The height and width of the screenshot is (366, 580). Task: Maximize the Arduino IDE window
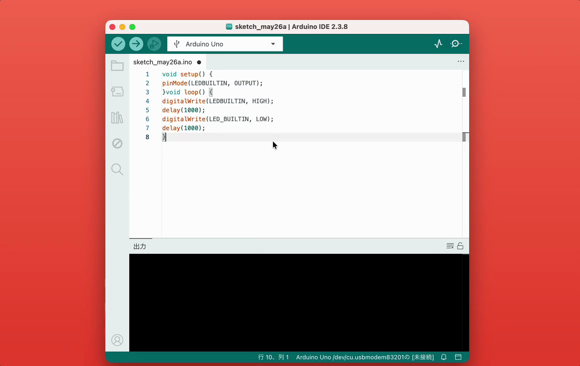click(x=132, y=27)
